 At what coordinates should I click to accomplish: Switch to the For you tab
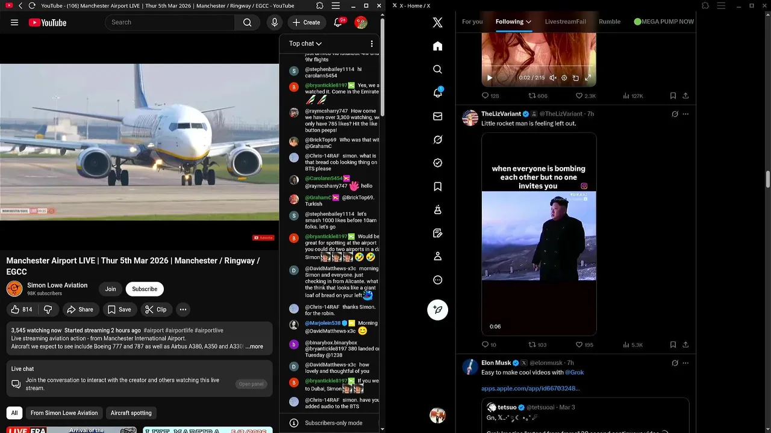coord(472,22)
